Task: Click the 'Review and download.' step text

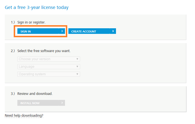Action: pyautogui.click(x=35, y=94)
